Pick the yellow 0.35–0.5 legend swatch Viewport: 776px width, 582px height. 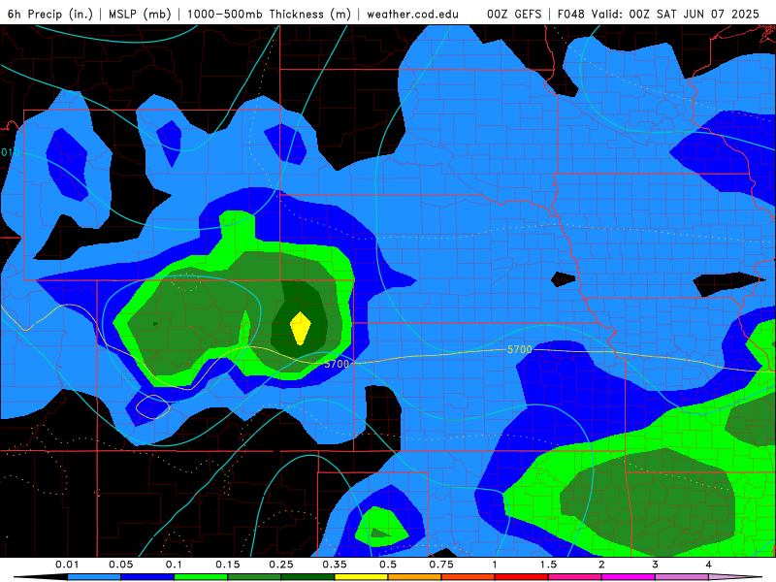coord(361,577)
